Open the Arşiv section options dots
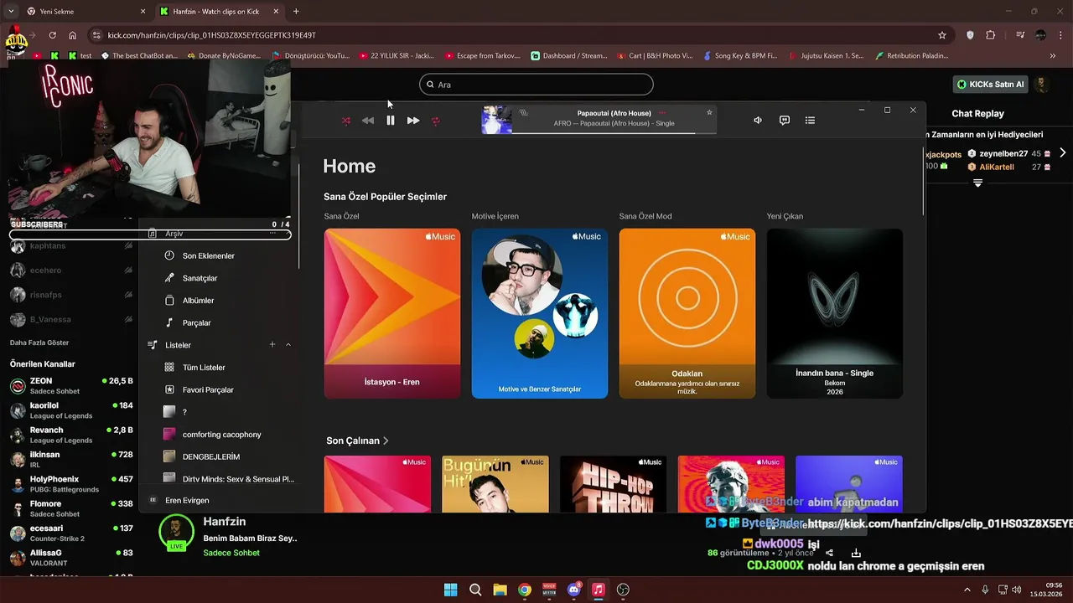 (272, 234)
